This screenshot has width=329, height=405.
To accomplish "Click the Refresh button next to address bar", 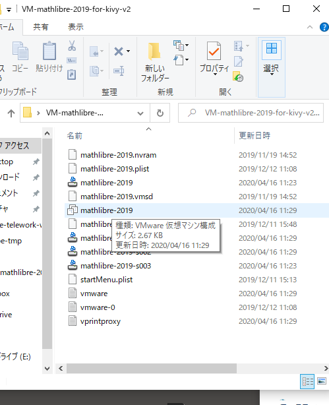I will click(160, 113).
